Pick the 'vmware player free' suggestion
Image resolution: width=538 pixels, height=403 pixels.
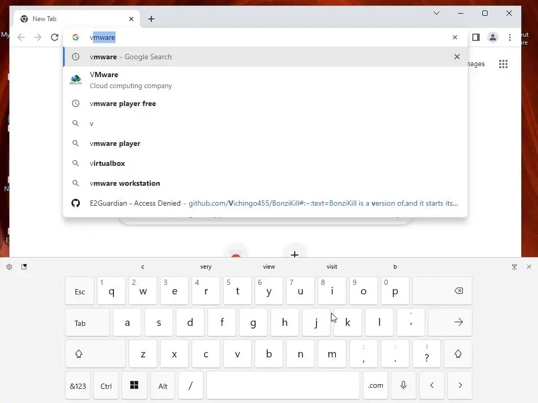[265, 103]
